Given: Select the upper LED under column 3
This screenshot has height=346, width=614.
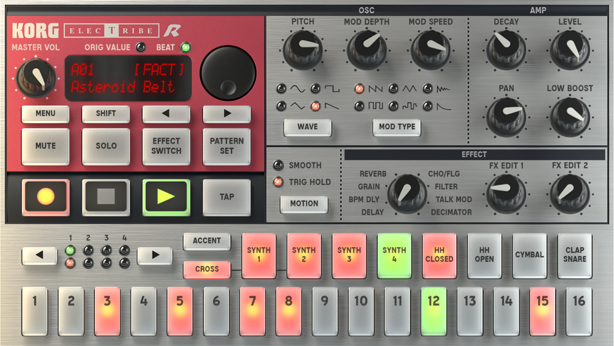Looking at the screenshot, I should (x=106, y=250).
